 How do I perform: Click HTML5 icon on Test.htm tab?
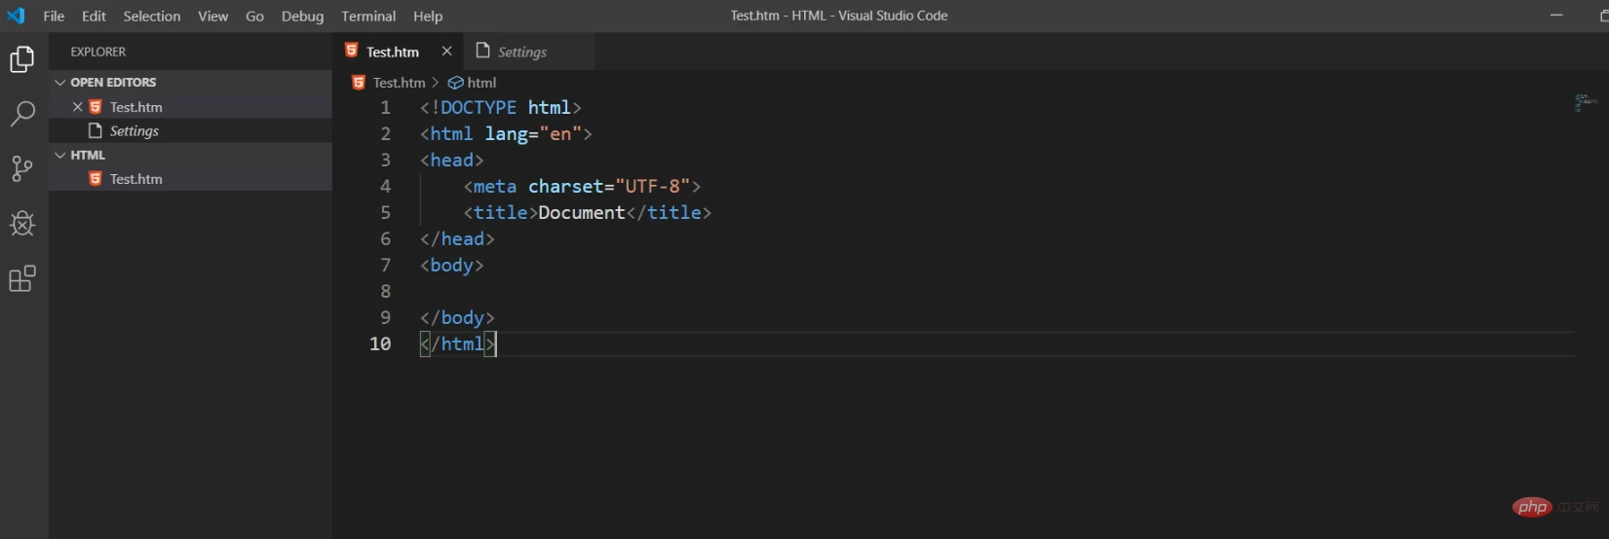click(352, 51)
